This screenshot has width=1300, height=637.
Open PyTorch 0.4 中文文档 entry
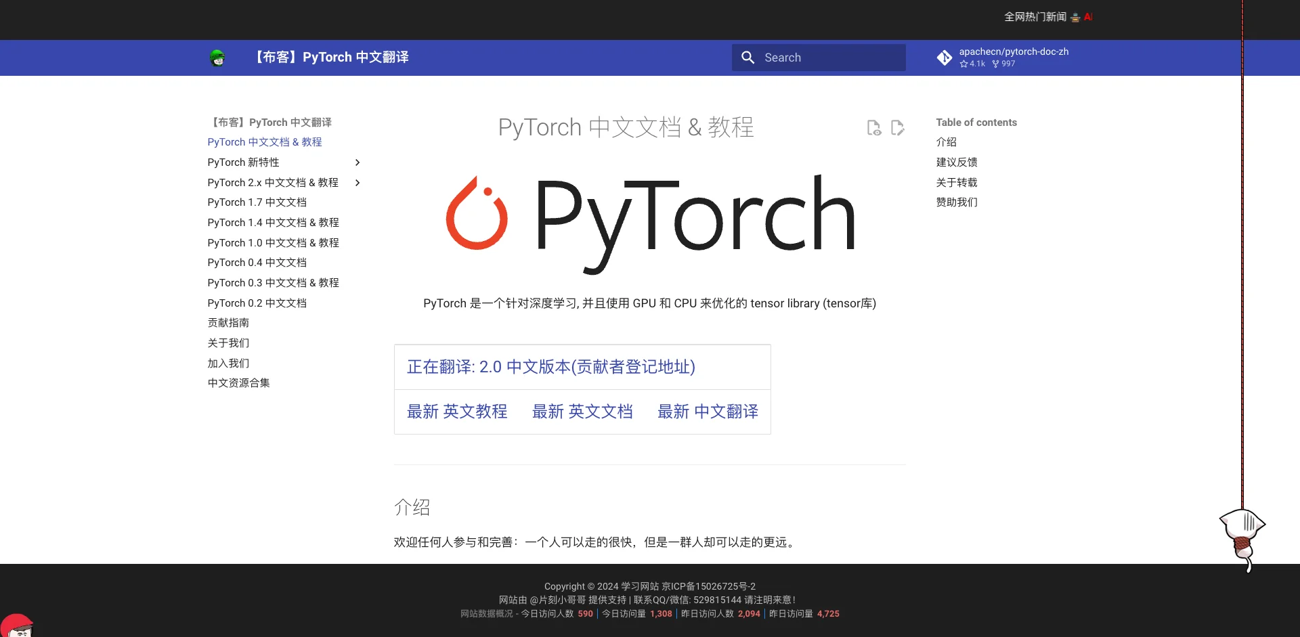[x=257, y=263]
